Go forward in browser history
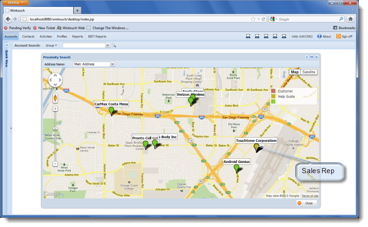Image resolution: width=368 pixels, height=227 pixels. [x=15, y=19]
